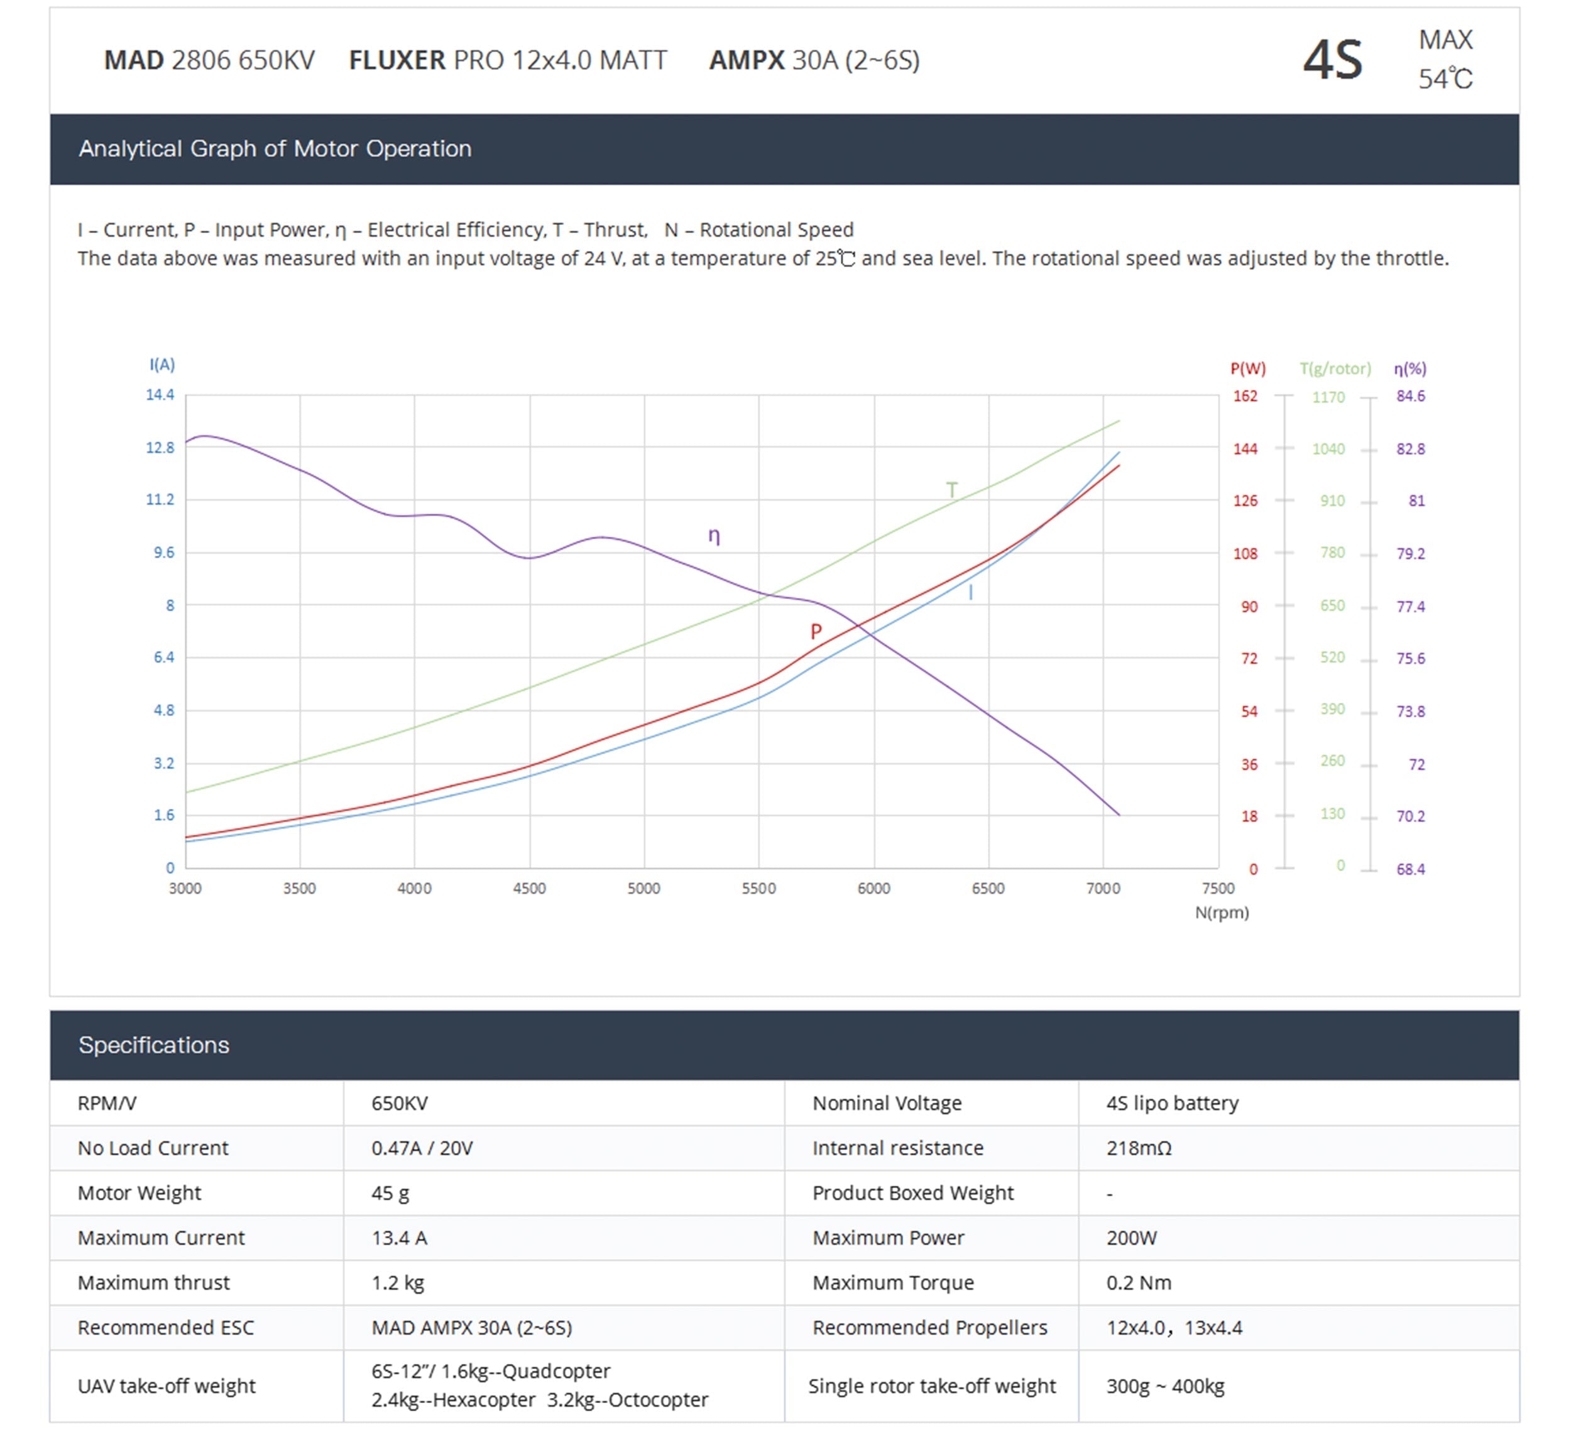Viewport: 1571px width, 1430px height.
Task: Click the 12x4.0, 13x4.4 propellers value
Action: [1174, 1327]
